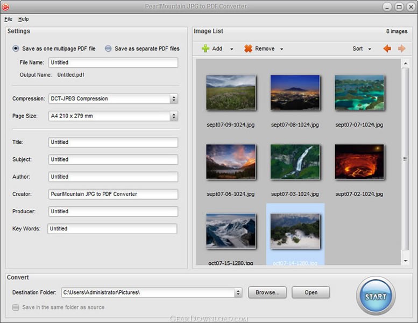
Task: Select the sept07-06-1024.jpg sunset thumbnail
Action: click(x=231, y=161)
